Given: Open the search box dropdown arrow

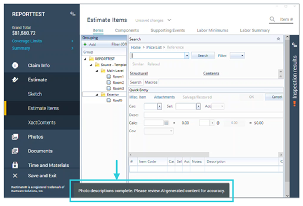Looking at the screenshot, I should (x=187, y=56).
